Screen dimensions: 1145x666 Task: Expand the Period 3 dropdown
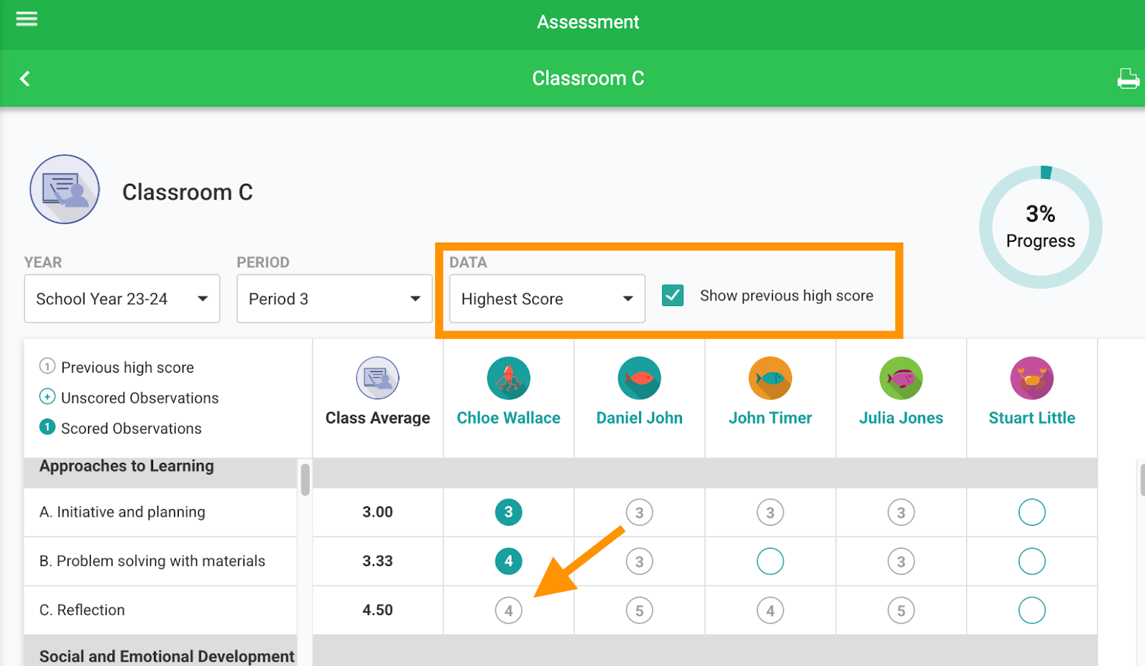334,299
